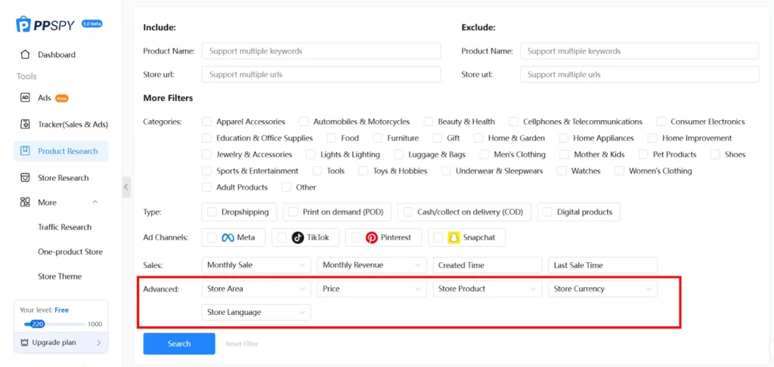
Task: Check the Toys & Hobbies category
Action: tap(364, 171)
